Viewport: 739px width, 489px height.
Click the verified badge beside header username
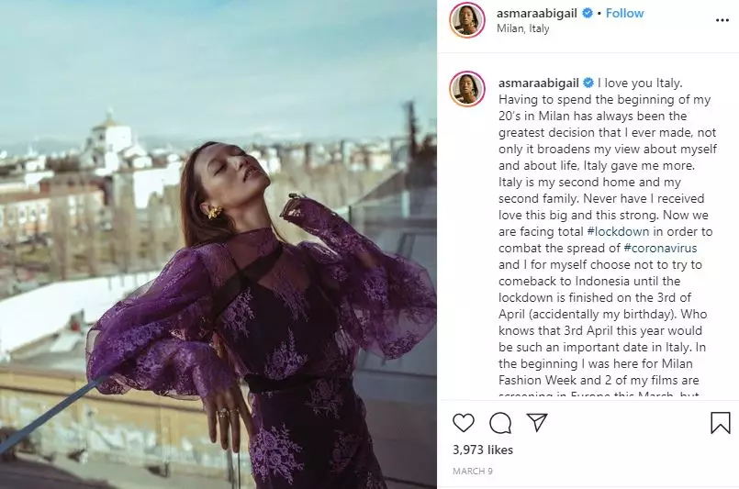tap(588, 13)
